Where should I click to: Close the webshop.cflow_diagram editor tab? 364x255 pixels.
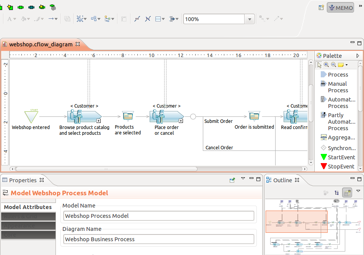[x=78, y=44]
